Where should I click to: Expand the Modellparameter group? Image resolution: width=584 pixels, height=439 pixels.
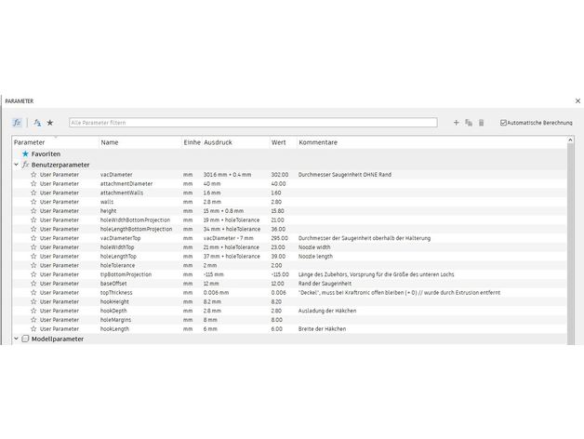[x=16, y=339]
